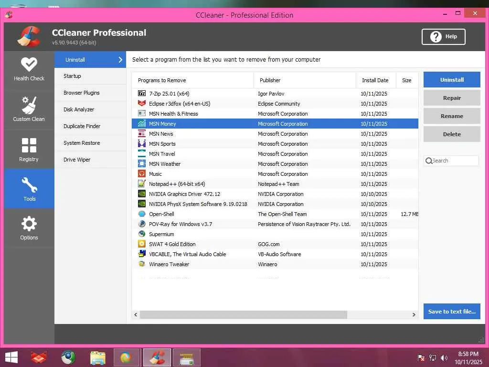Select the 7-Zip 25.01 (x64) name
The image size is (489, 367).
169,94
